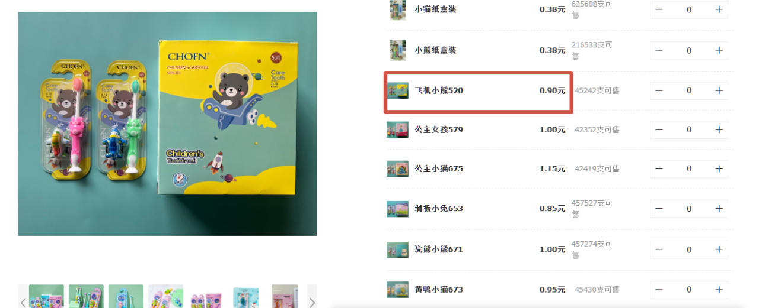Click quantity field for 公主女孩579
The width and height of the screenshot is (759, 308).
click(x=689, y=129)
